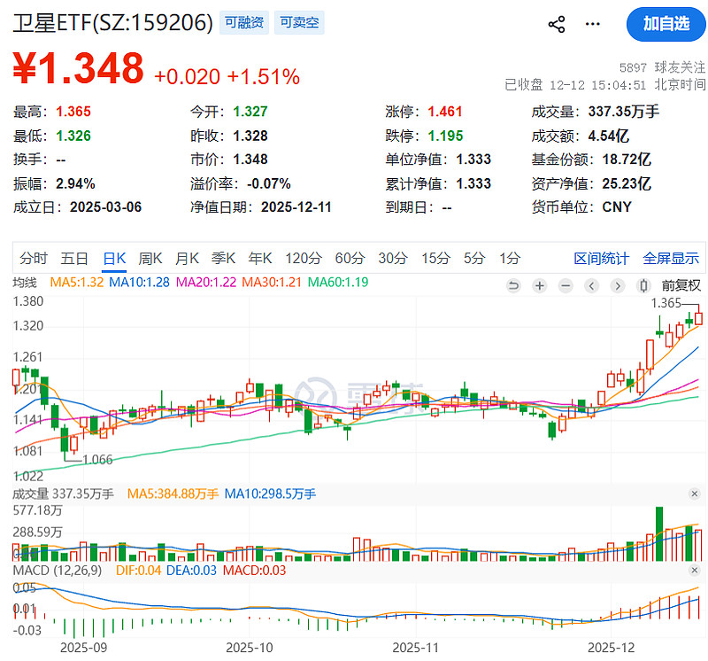Reset the chart view with the undo arrow icon
The width and height of the screenshot is (708, 661).
click(x=514, y=285)
